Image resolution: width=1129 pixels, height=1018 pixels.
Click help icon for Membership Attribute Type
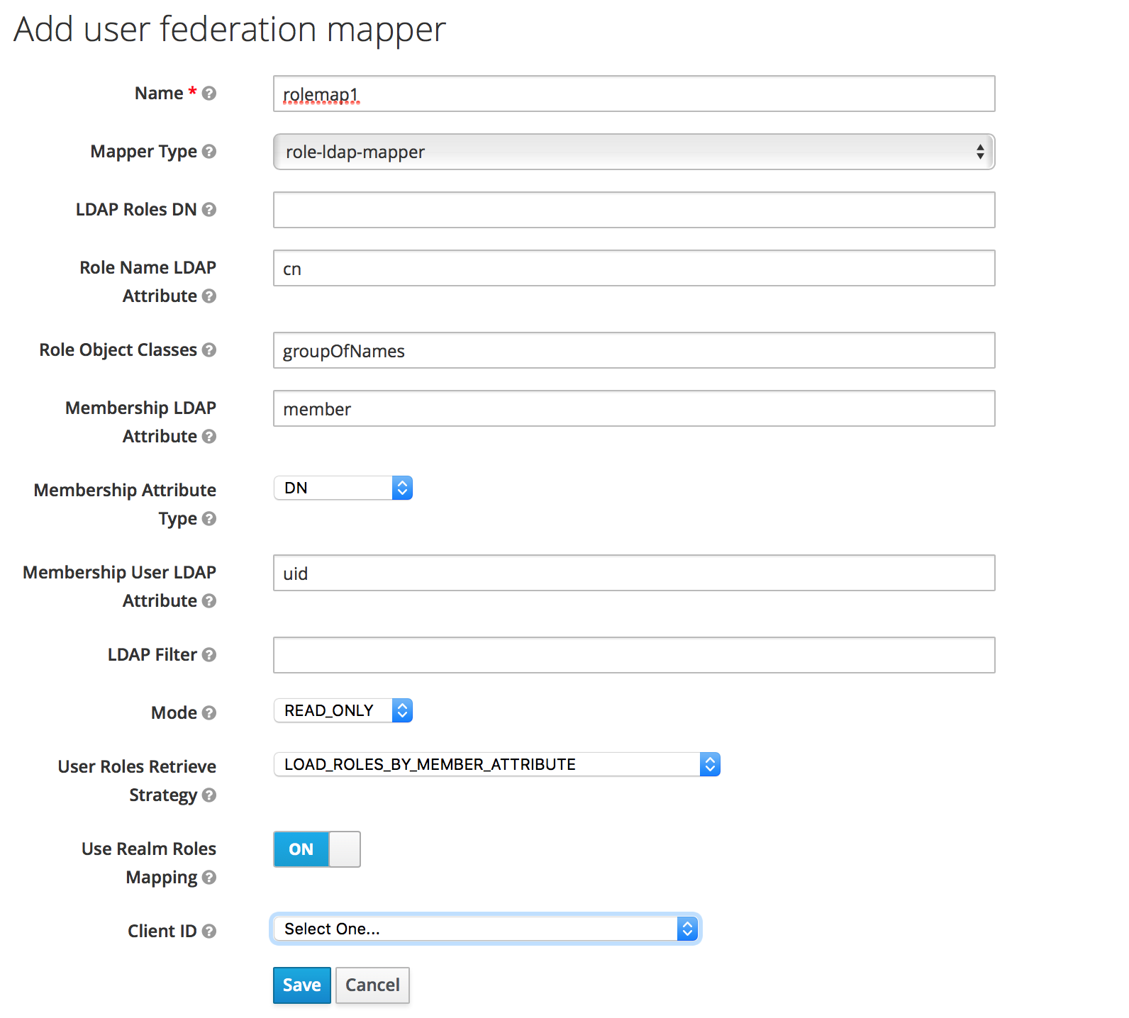pos(208,519)
